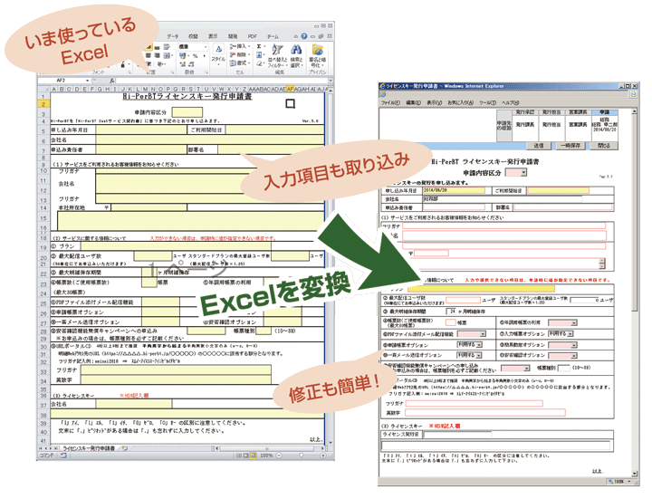Click the new sheet icon beside sheet tab
The width and height of the screenshot is (652, 499).
(x=124, y=448)
